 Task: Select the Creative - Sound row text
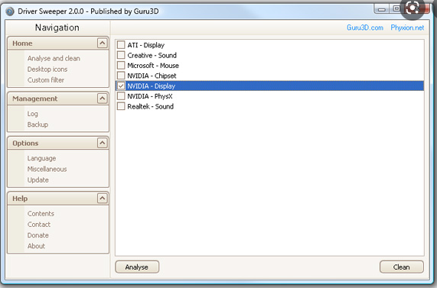coord(152,55)
